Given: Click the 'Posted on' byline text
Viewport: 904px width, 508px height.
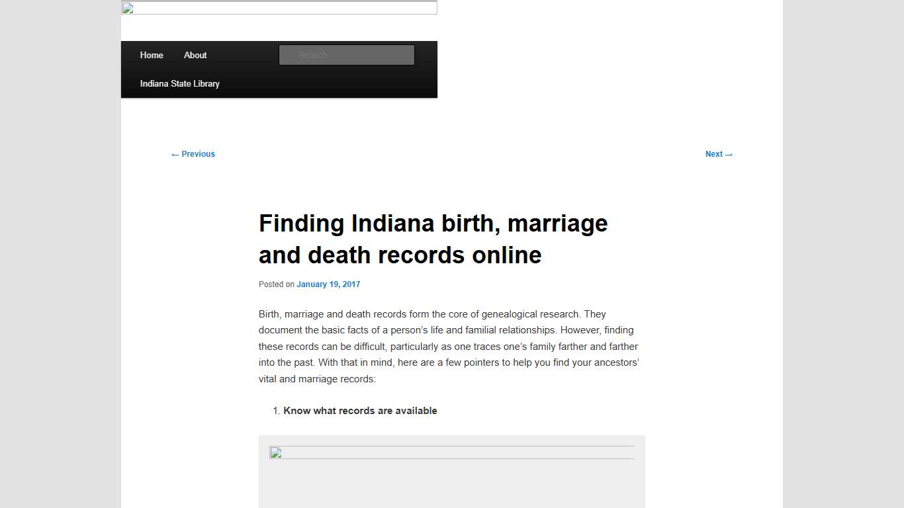Looking at the screenshot, I should point(276,284).
